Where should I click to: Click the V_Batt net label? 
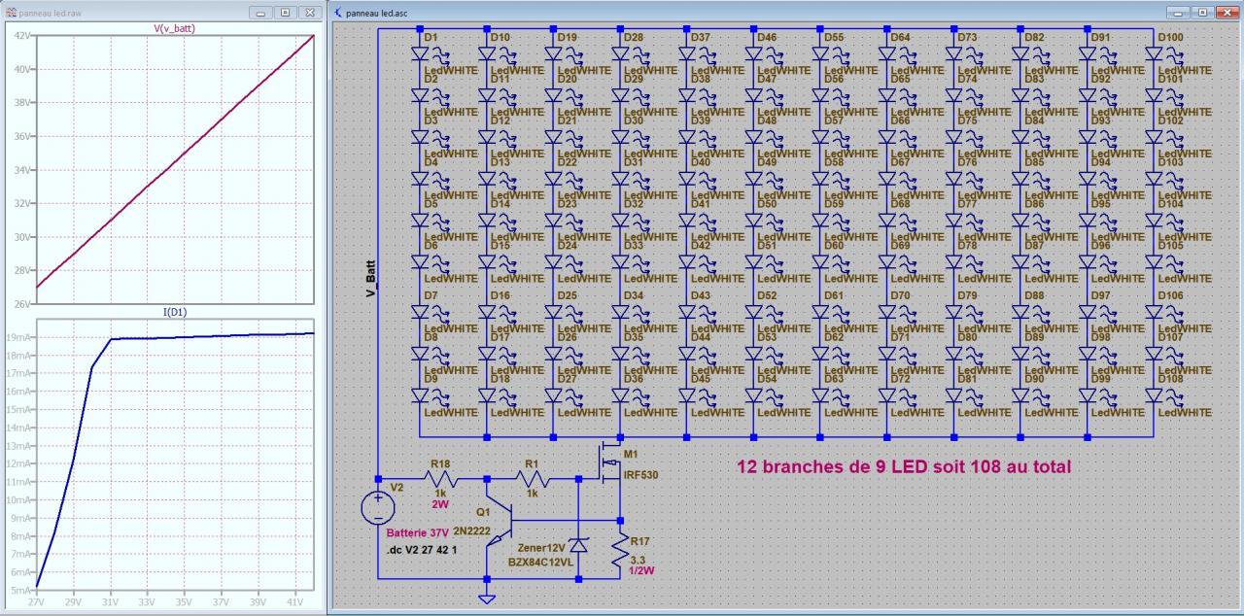point(370,280)
